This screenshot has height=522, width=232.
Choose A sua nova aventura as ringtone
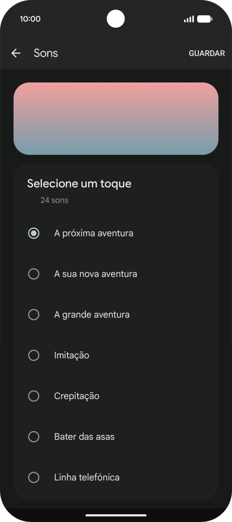[x=34, y=274]
